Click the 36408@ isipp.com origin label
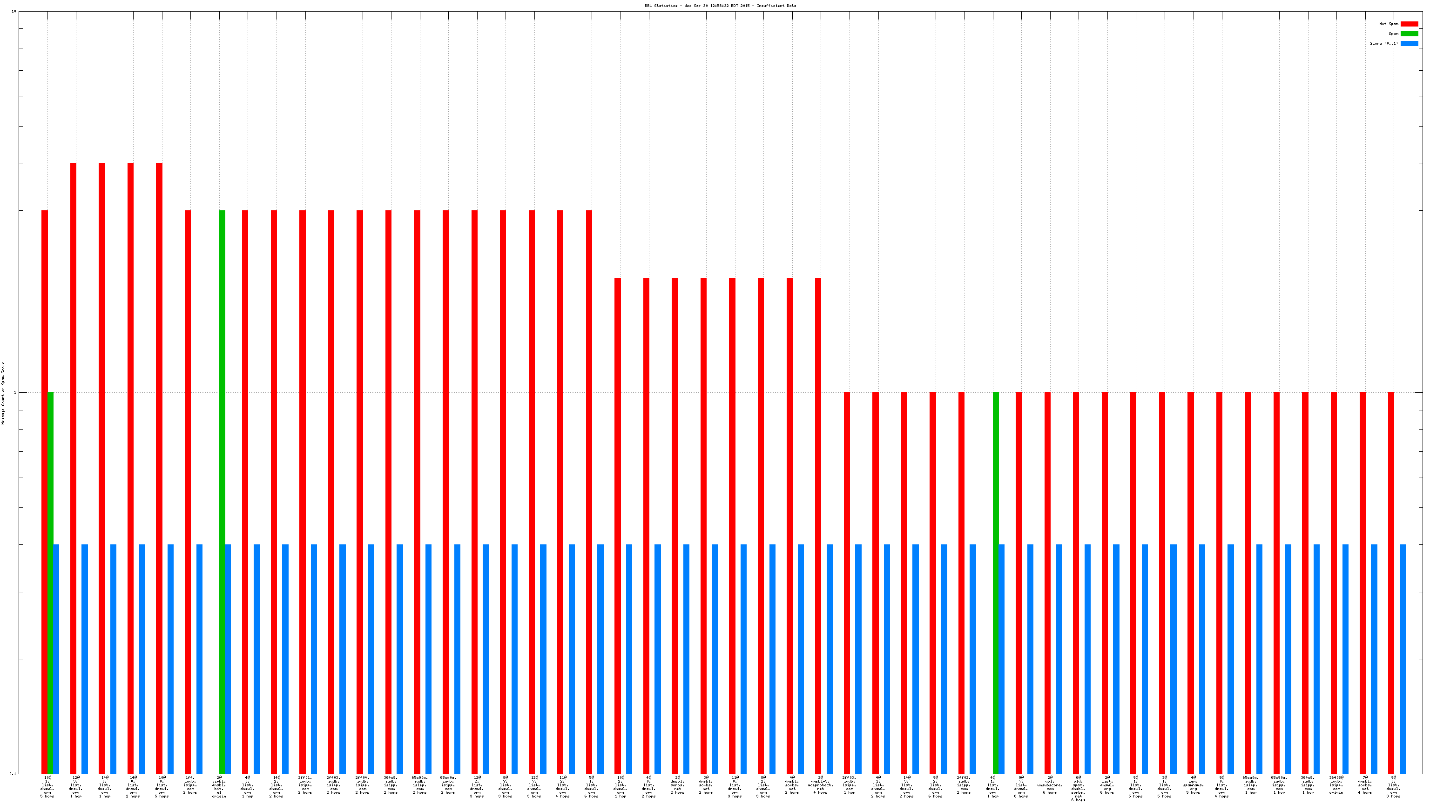 [x=1336, y=785]
